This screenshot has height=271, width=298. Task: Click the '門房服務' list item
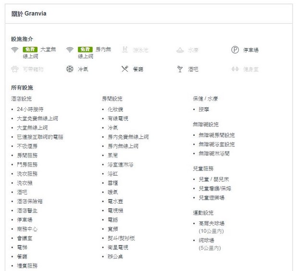click(x=27, y=165)
